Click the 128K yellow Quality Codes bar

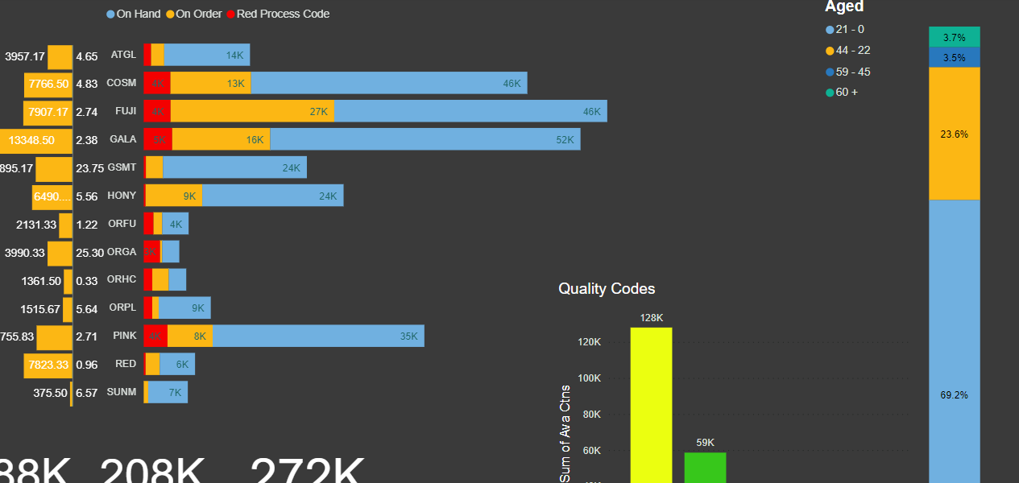coord(651,405)
